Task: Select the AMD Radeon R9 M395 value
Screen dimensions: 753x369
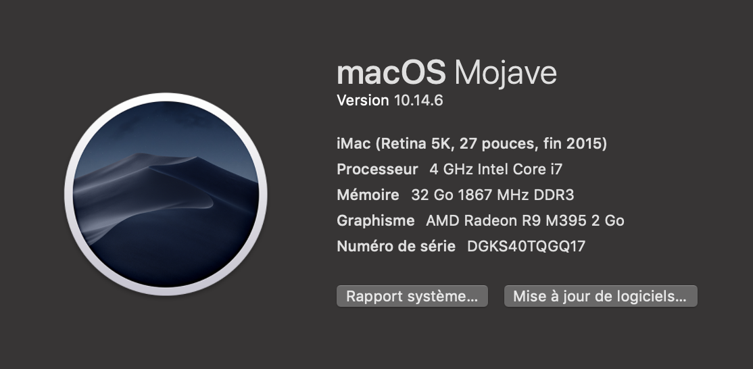Action: tap(510, 220)
